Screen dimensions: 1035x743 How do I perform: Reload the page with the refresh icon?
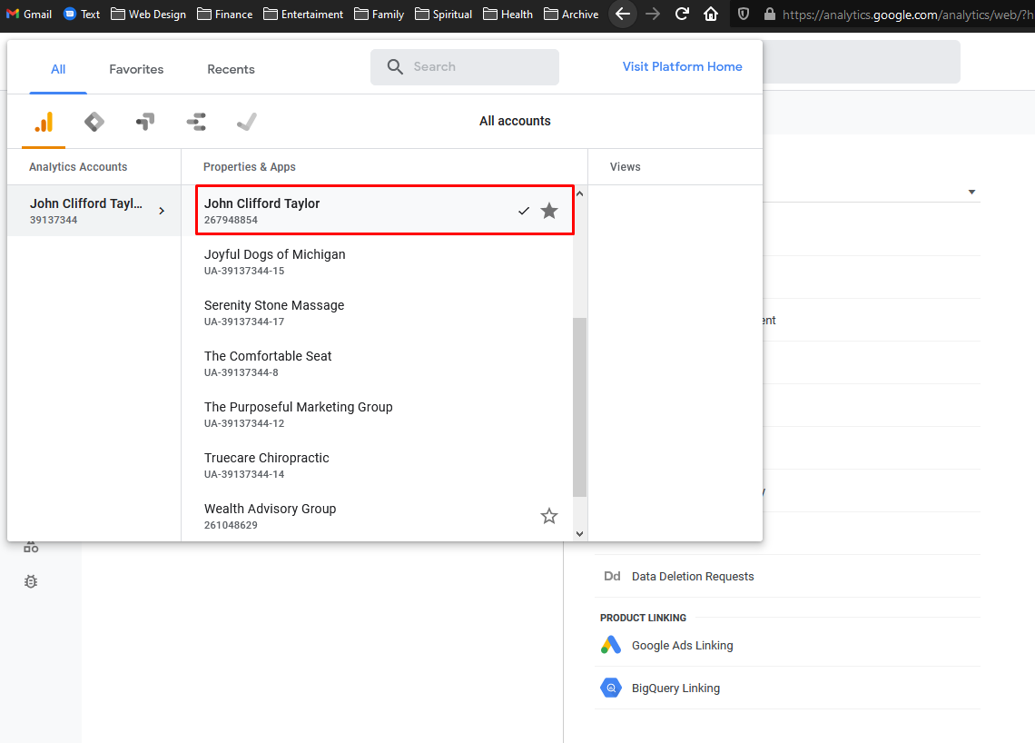(682, 14)
